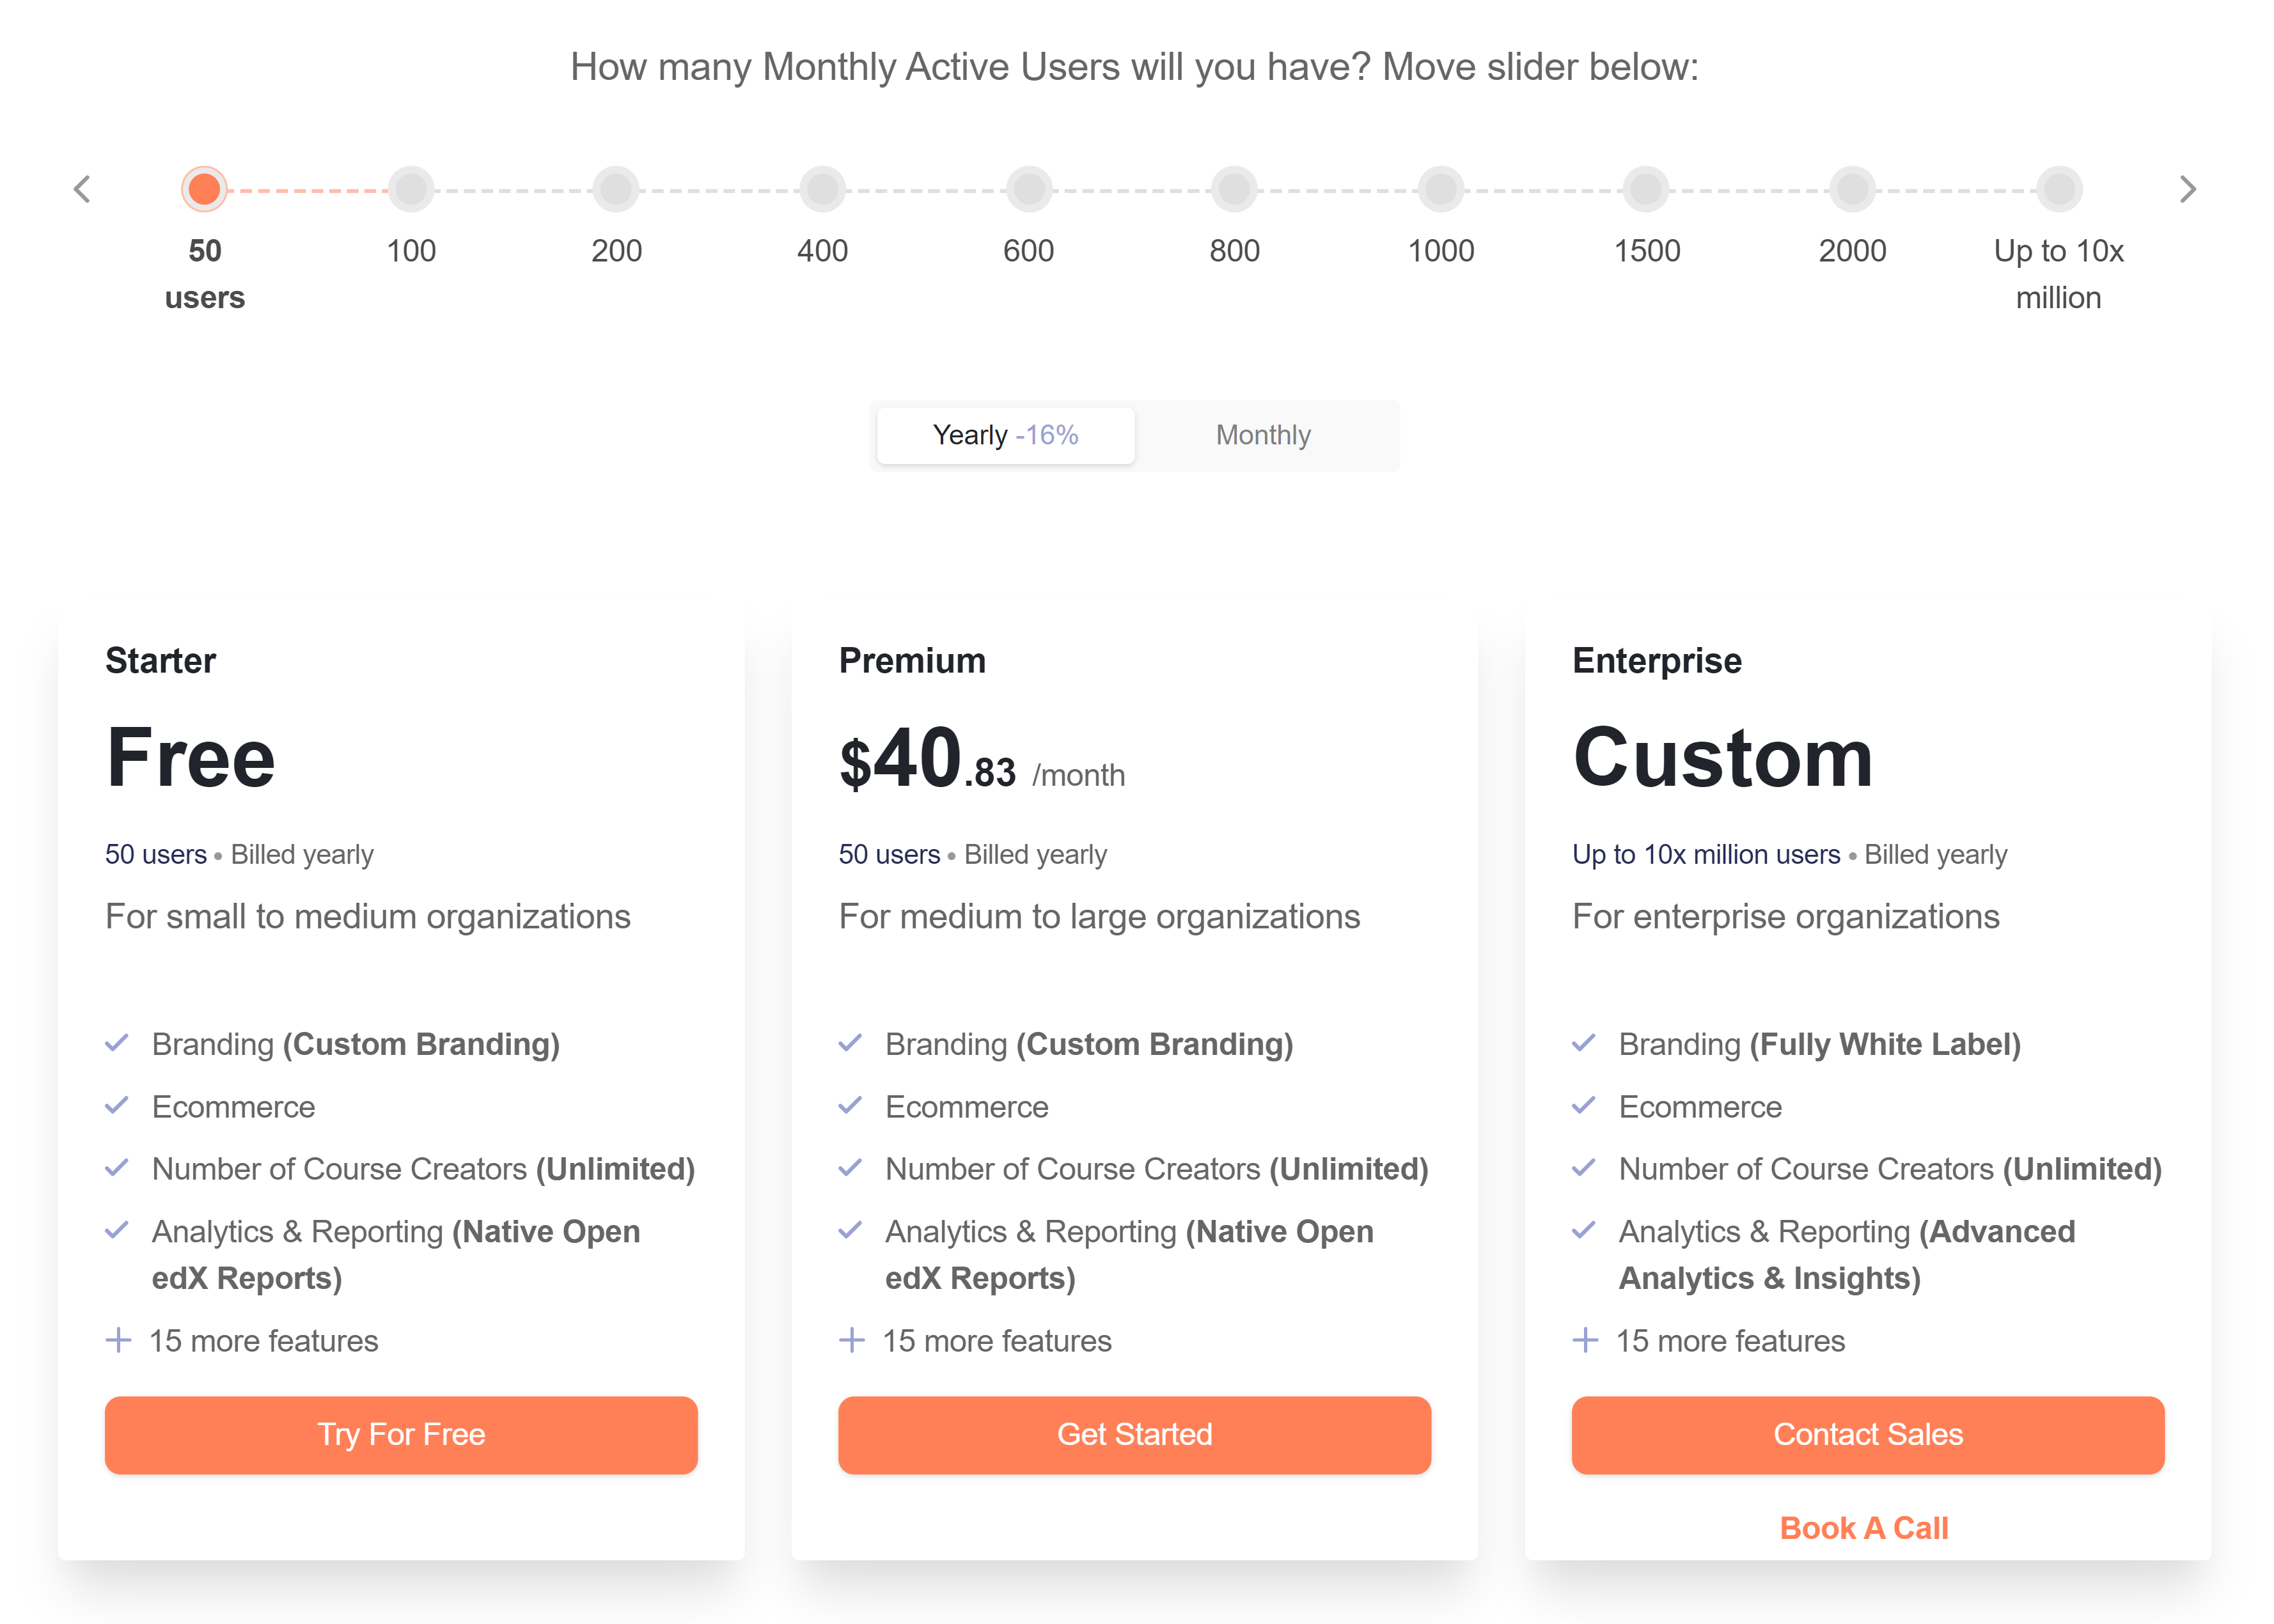Expand 15 more features in Enterprise

[1730, 1341]
